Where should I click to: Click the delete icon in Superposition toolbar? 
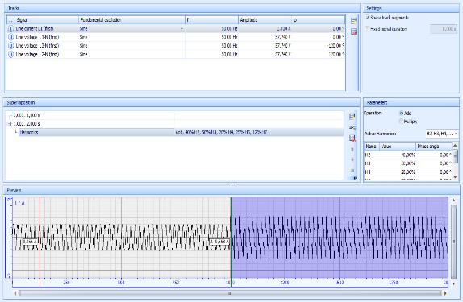point(352,138)
